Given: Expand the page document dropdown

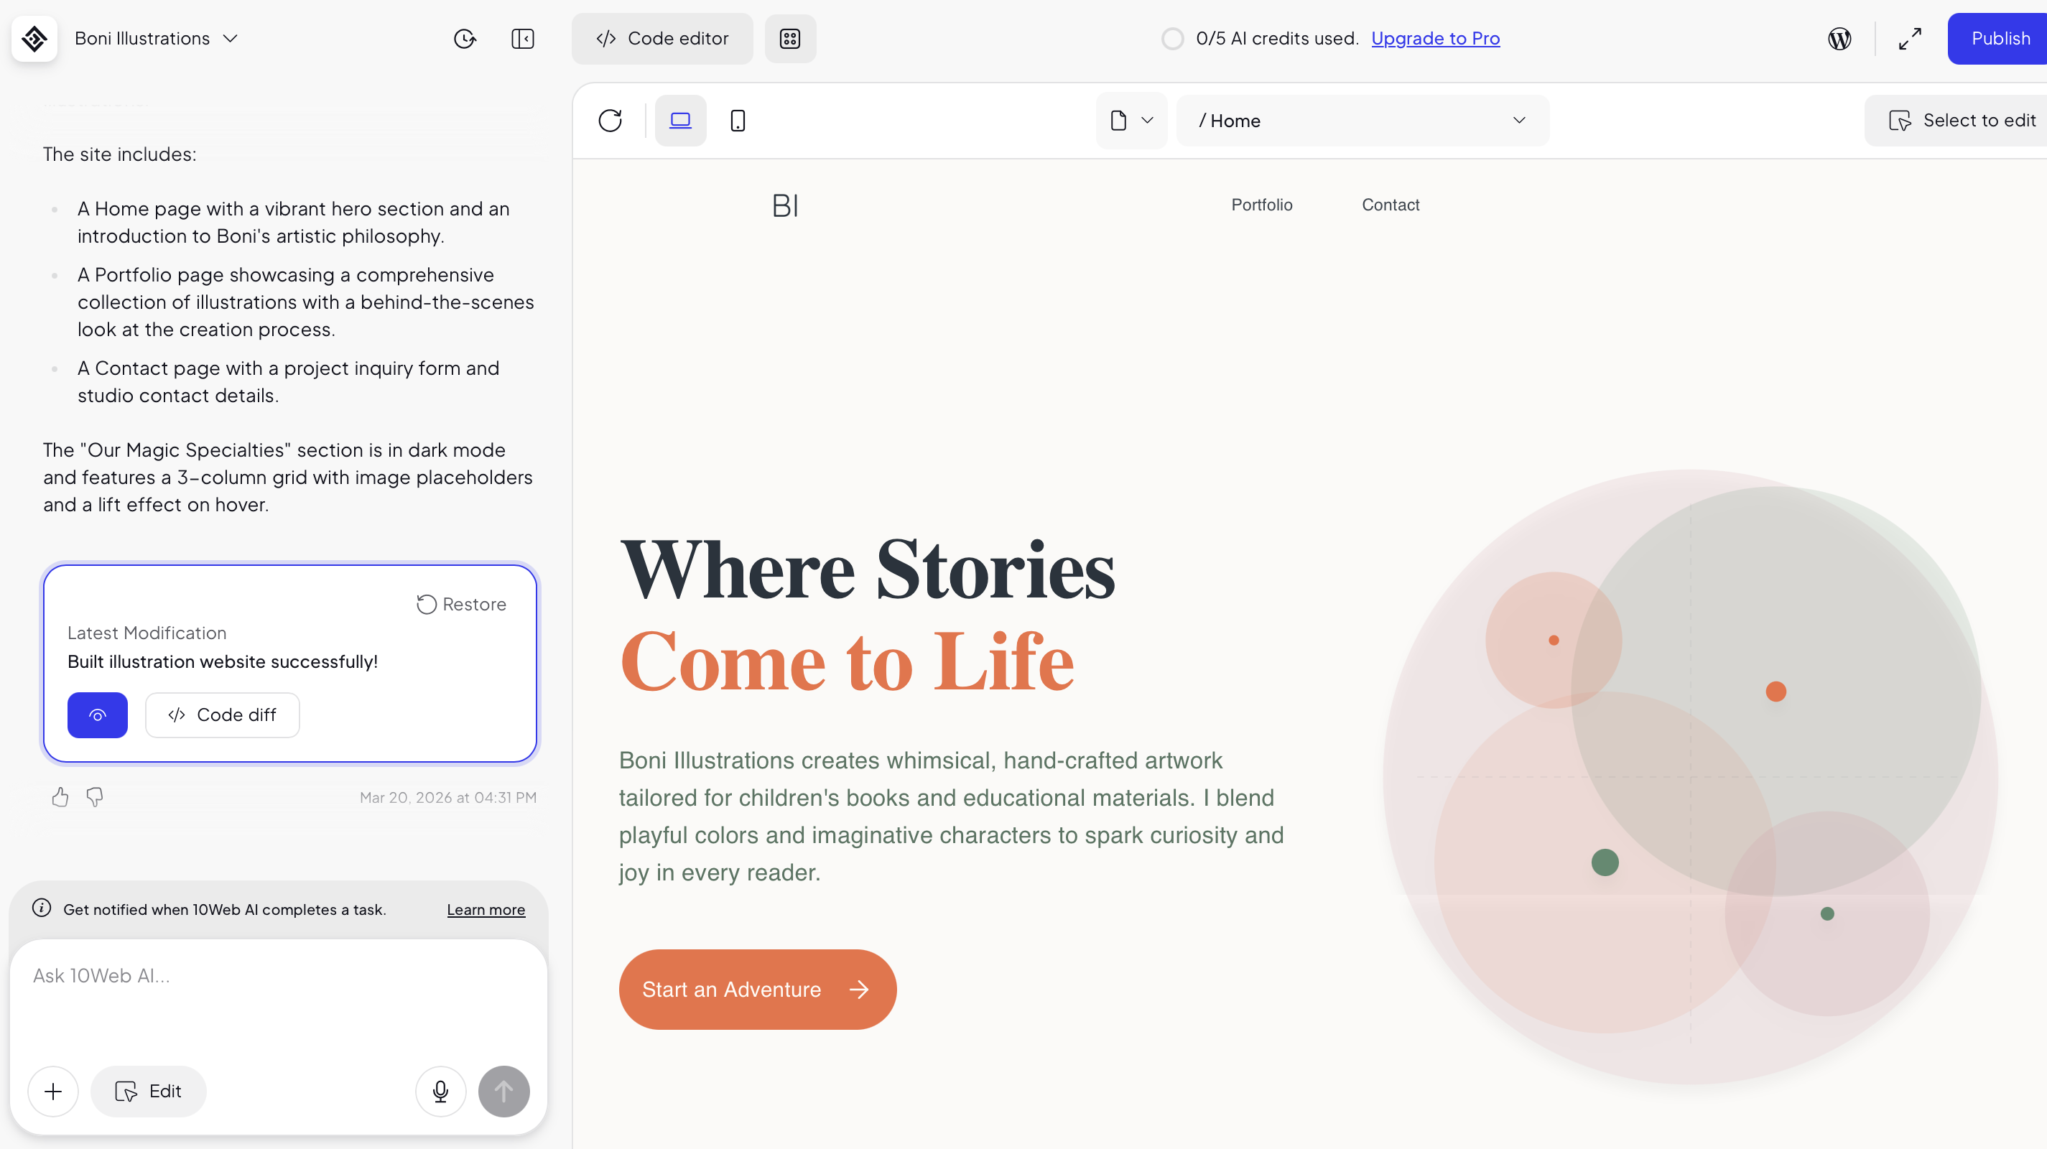Looking at the screenshot, I should (x=1131, y=120).
